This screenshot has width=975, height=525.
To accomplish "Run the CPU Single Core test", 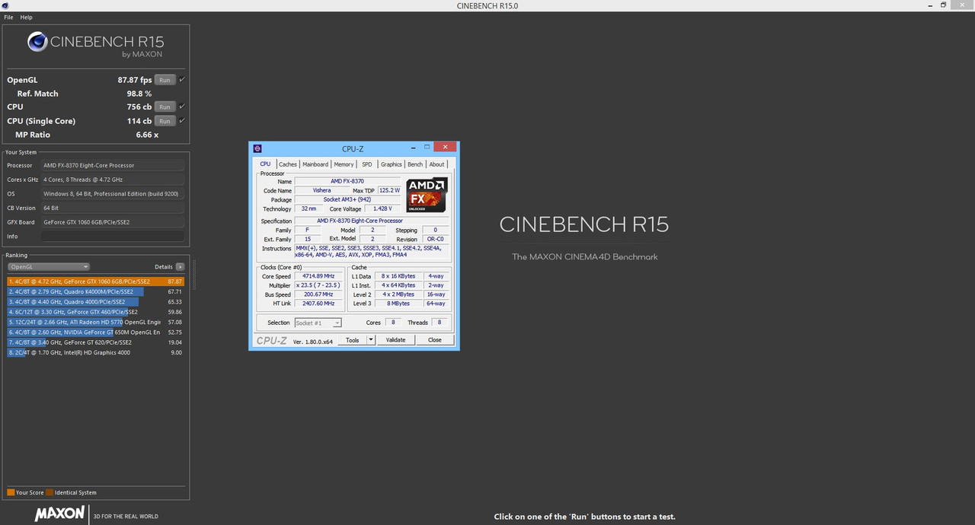I will (x=165, y=121).
